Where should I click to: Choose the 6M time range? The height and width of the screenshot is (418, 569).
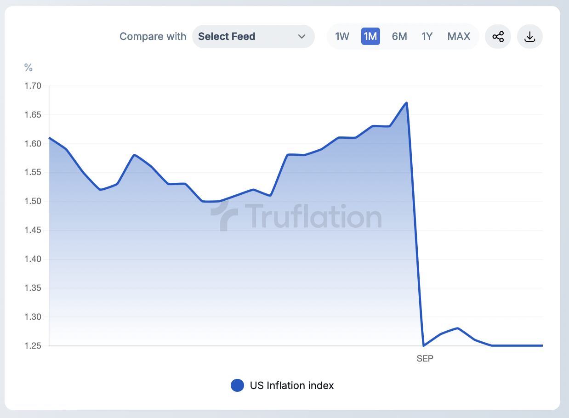tap(399, 37)
